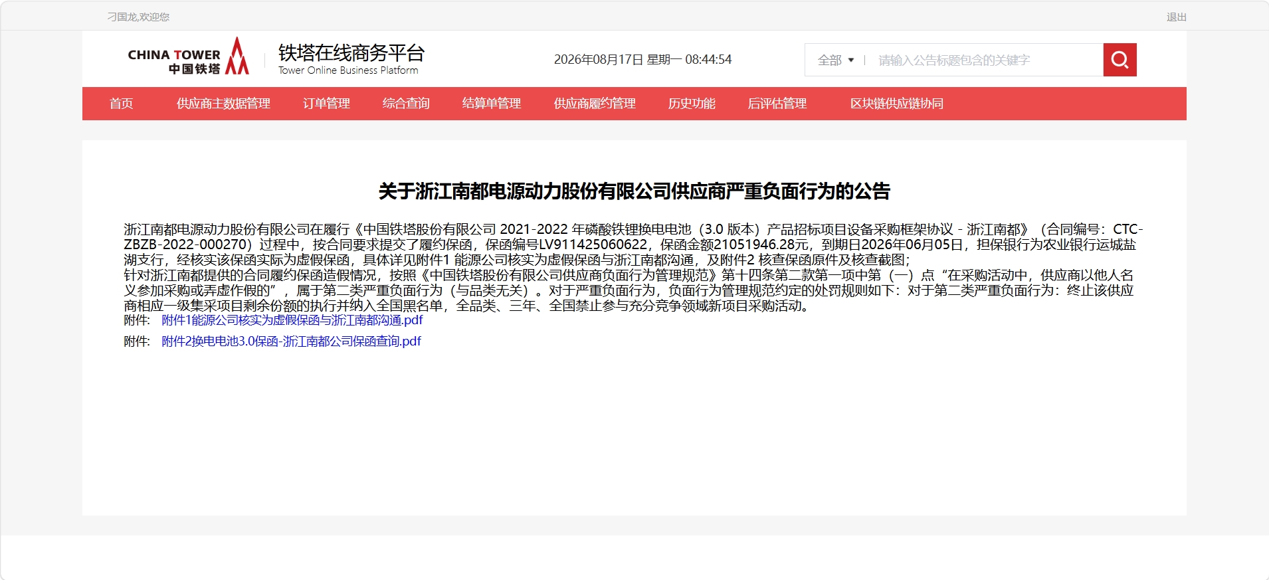Open 订单管理 menu
The height and width of the screenshot is (580, 1269).
pyautogui.click(x=326, y=104)
